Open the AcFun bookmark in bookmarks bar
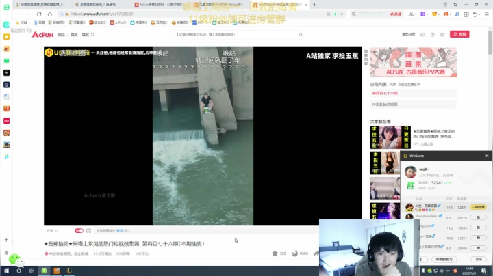Image resolution: width=493 pixels, height=276 pixels. coord(118,23)
